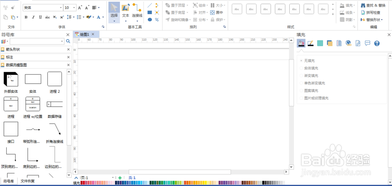Apply superscript formatting

[62, 17]
